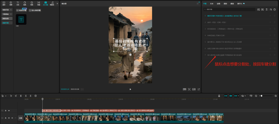Click the timeline delete trash icon
Viewport: 279px width, 124px height.
[36, 96]
